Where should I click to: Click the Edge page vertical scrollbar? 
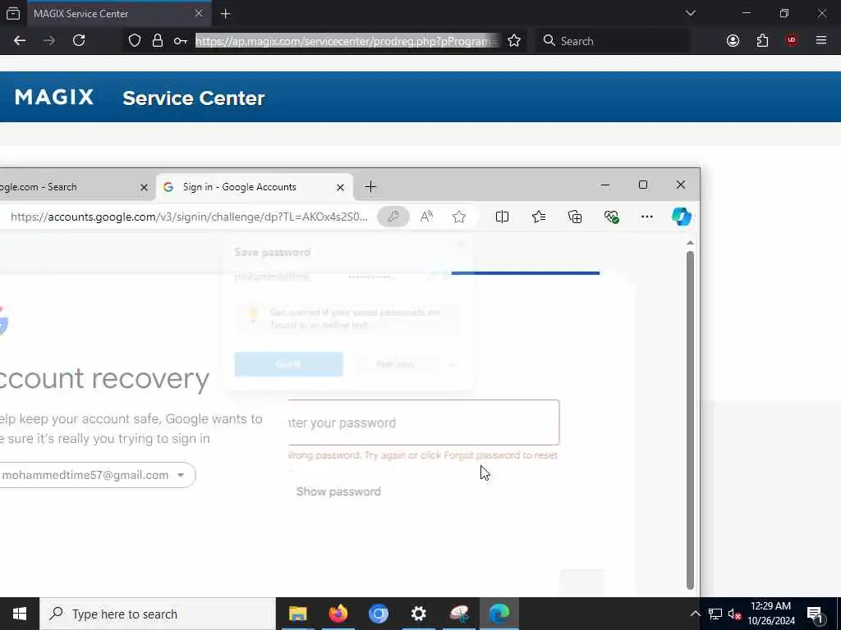690,421
